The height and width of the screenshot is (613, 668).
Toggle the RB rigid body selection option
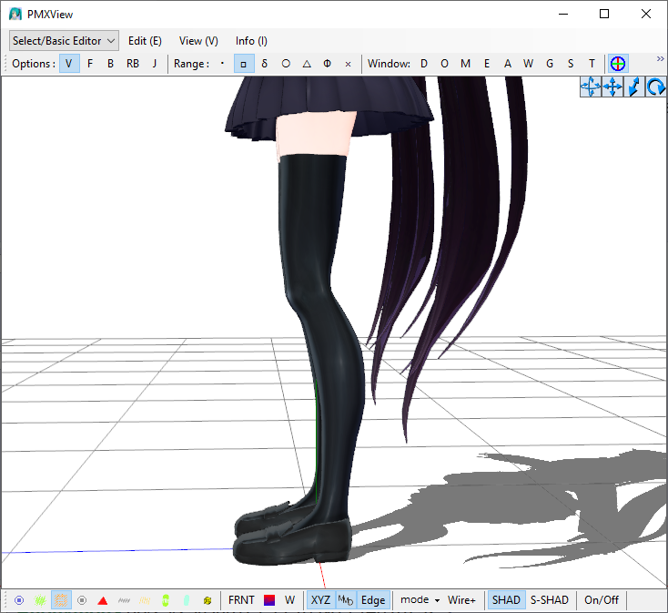pos(133,64)
